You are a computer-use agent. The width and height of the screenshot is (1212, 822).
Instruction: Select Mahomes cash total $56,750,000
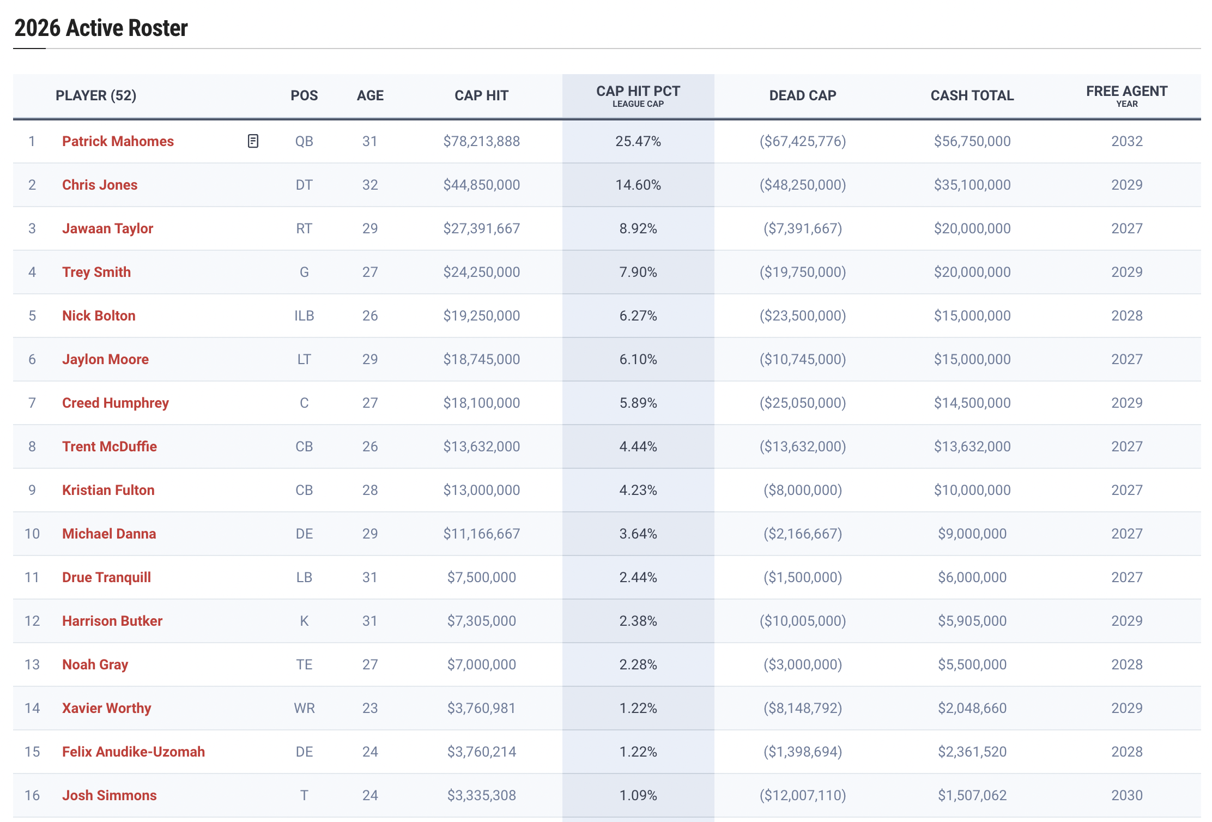coord(972,141)
